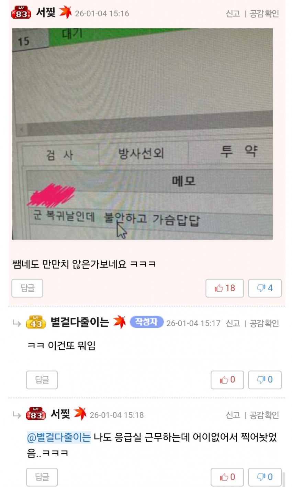
Task: Dislike the 별걸다줄이는 reply comment
Action: coord(265,380)
